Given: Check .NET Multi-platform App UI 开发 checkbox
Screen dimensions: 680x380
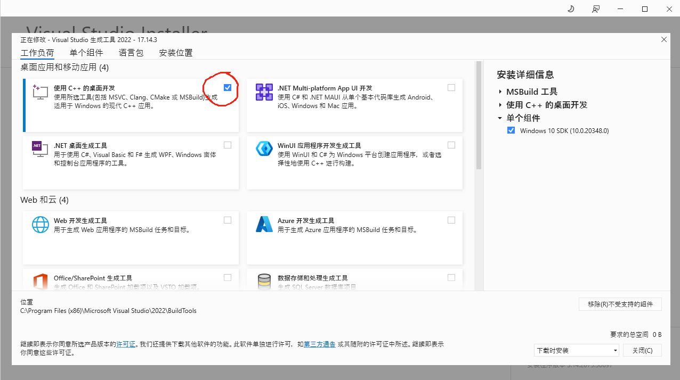Looking at the screenshot, I should tap(451, 87).
